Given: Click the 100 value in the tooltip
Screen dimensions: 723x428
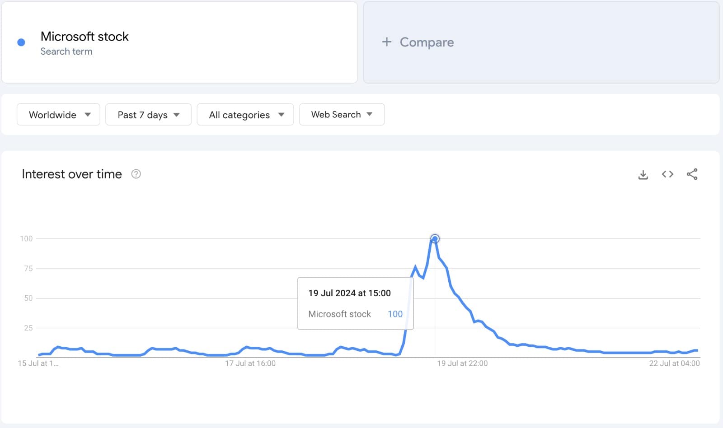Looking at the screenshot, I should coord(395,314).
